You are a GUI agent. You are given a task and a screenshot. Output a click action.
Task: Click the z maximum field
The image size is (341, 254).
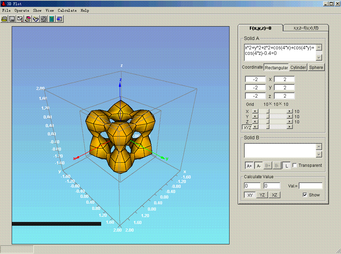tap(284, 96)
